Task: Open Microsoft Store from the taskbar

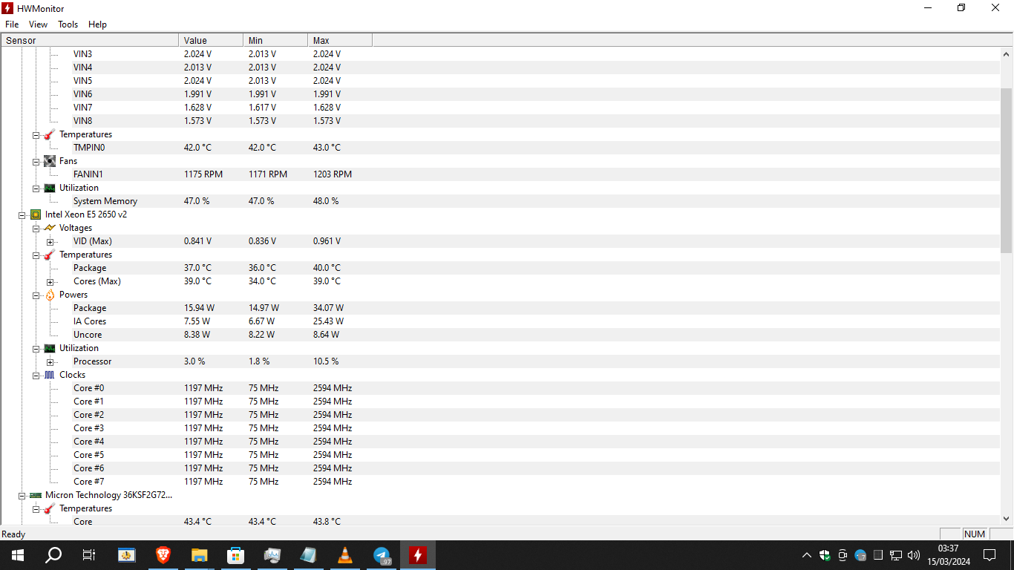Action: (235, 555)
